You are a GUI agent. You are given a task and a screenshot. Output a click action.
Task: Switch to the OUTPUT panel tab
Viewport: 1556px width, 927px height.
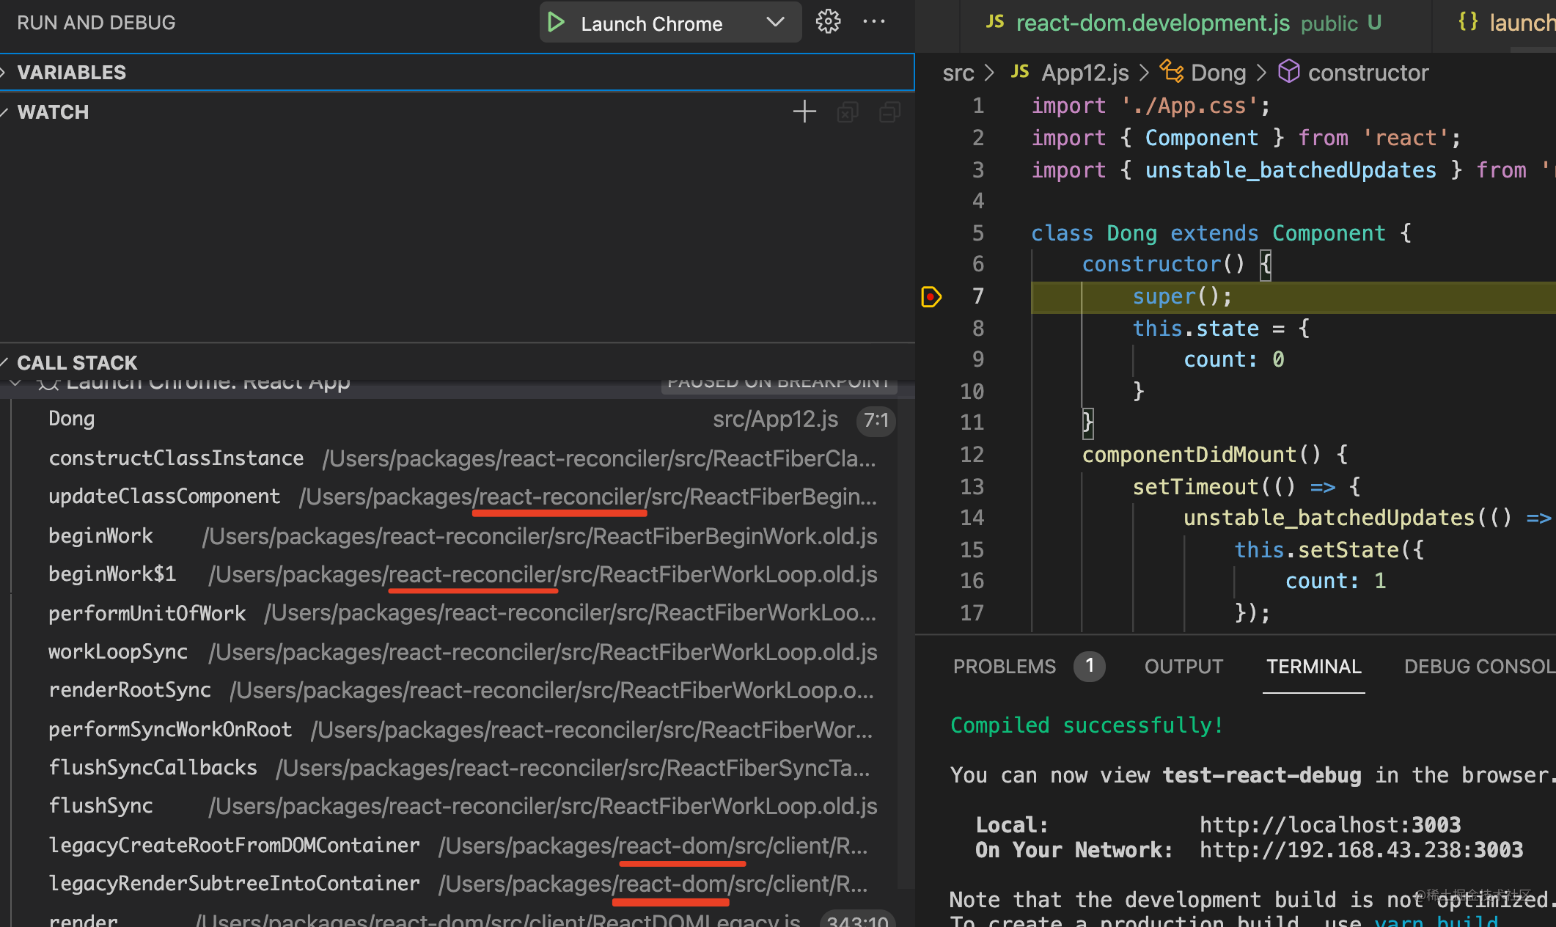click(x=1183, y=667)
